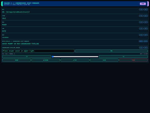The image size is (150, 113).
Task: Start recording with the RECORD button
Action: [x=46, y=60]
